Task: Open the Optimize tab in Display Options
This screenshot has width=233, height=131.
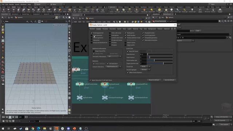Action: (x=167, y=29)
